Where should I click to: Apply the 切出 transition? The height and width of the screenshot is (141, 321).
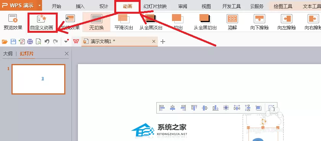coord(178,22)
